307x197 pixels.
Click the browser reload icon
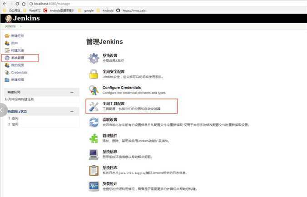(x=17, y=4)
